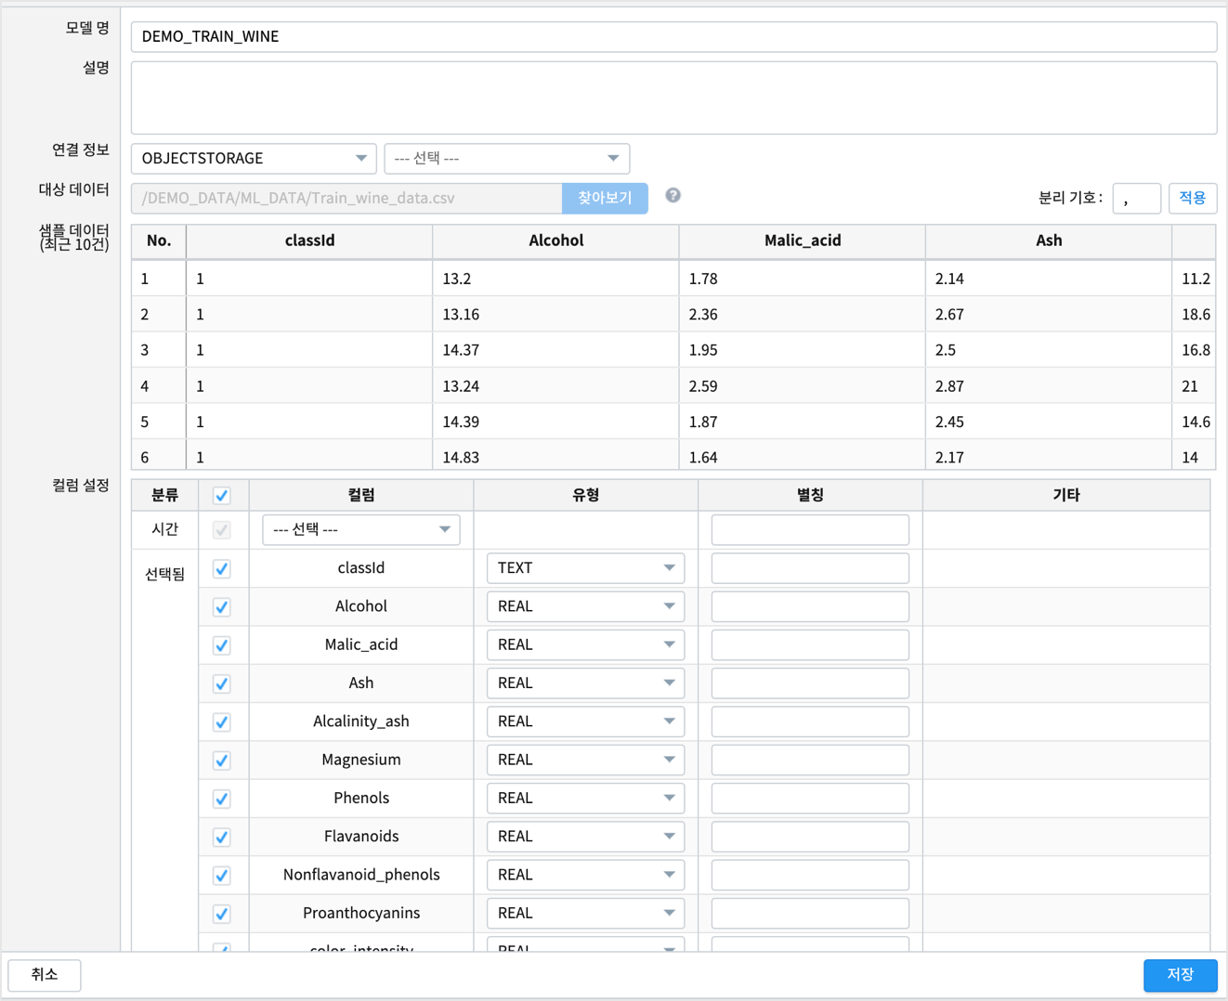Click the 별칭 alias field for Malic_acid
This screenshot has height=1001, width=1228.
coord(810,644)
